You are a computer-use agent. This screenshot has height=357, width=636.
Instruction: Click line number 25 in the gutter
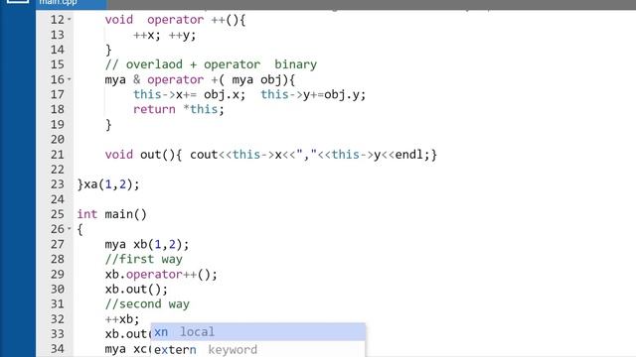(58, 214)
